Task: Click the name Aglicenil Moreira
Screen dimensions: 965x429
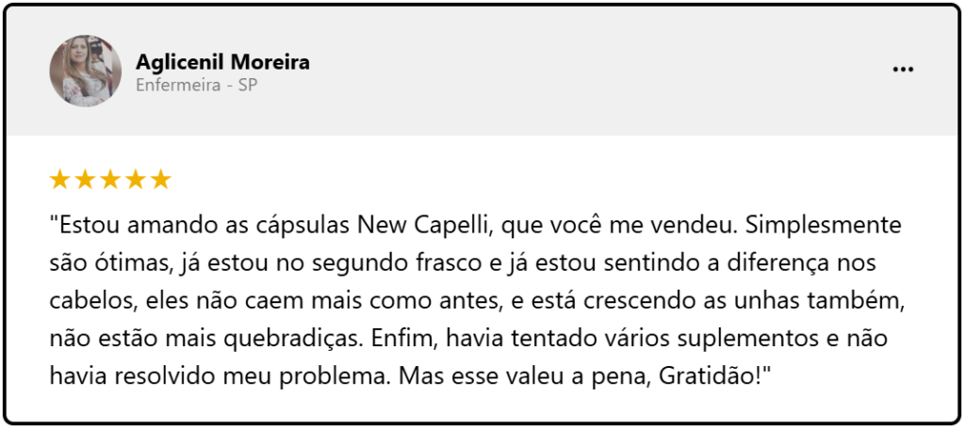Action: coord(222,62)
